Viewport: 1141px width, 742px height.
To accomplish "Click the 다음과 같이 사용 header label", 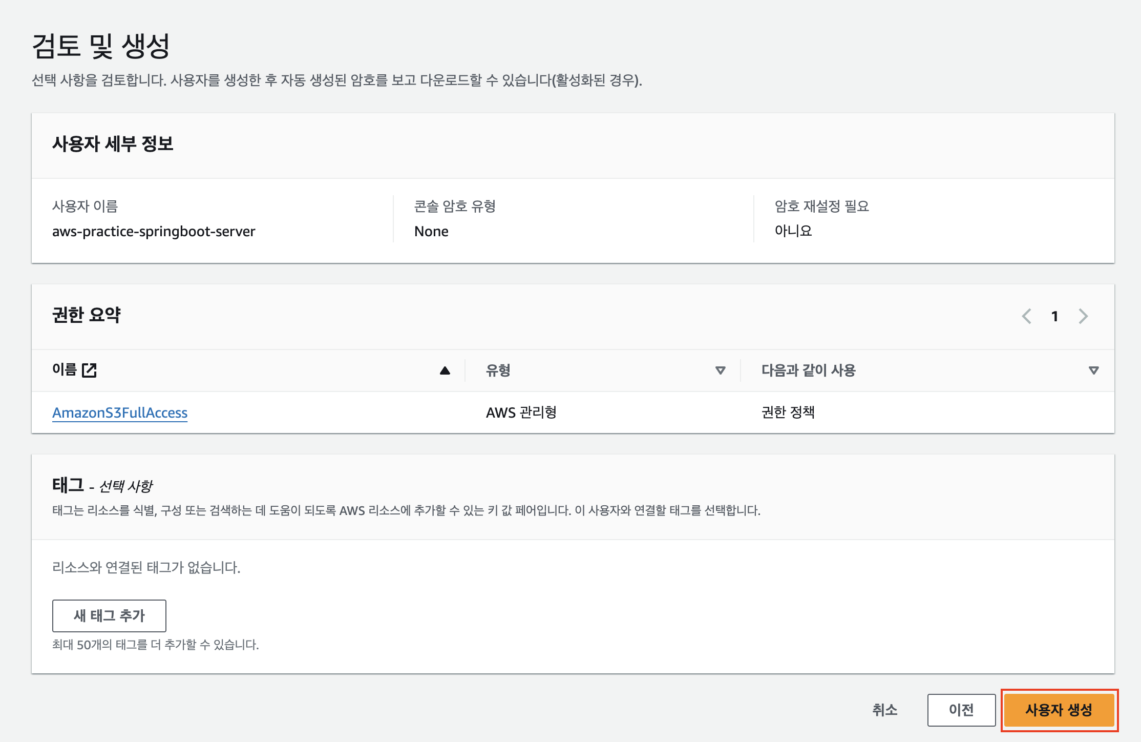I will (808, 370).
